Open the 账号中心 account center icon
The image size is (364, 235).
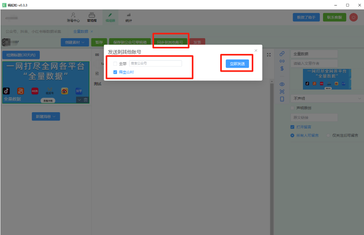pyautogui.click(x=73, y=17)
